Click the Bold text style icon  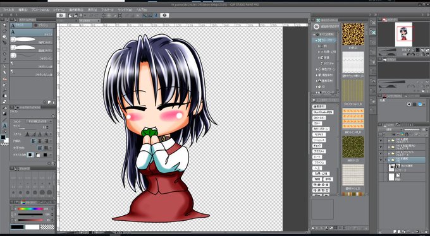coord(27,134)
